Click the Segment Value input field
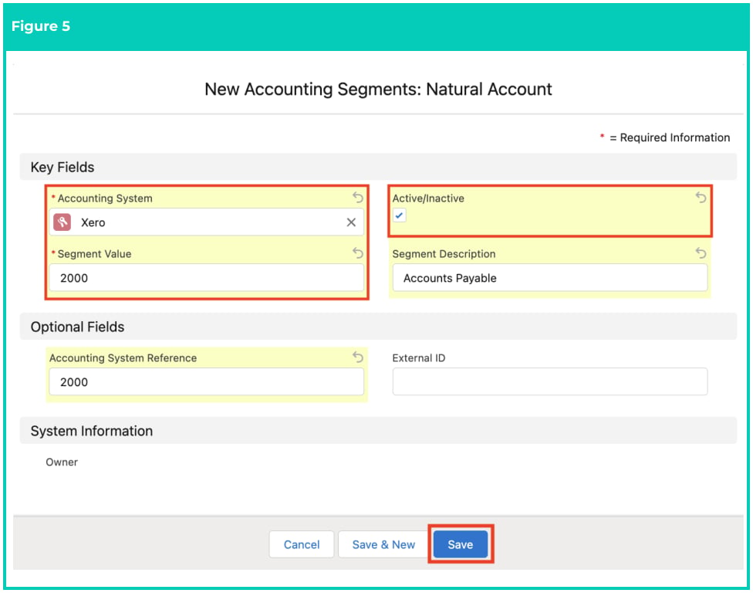Viewport: 753px width, 593px height. click(207, 278)
